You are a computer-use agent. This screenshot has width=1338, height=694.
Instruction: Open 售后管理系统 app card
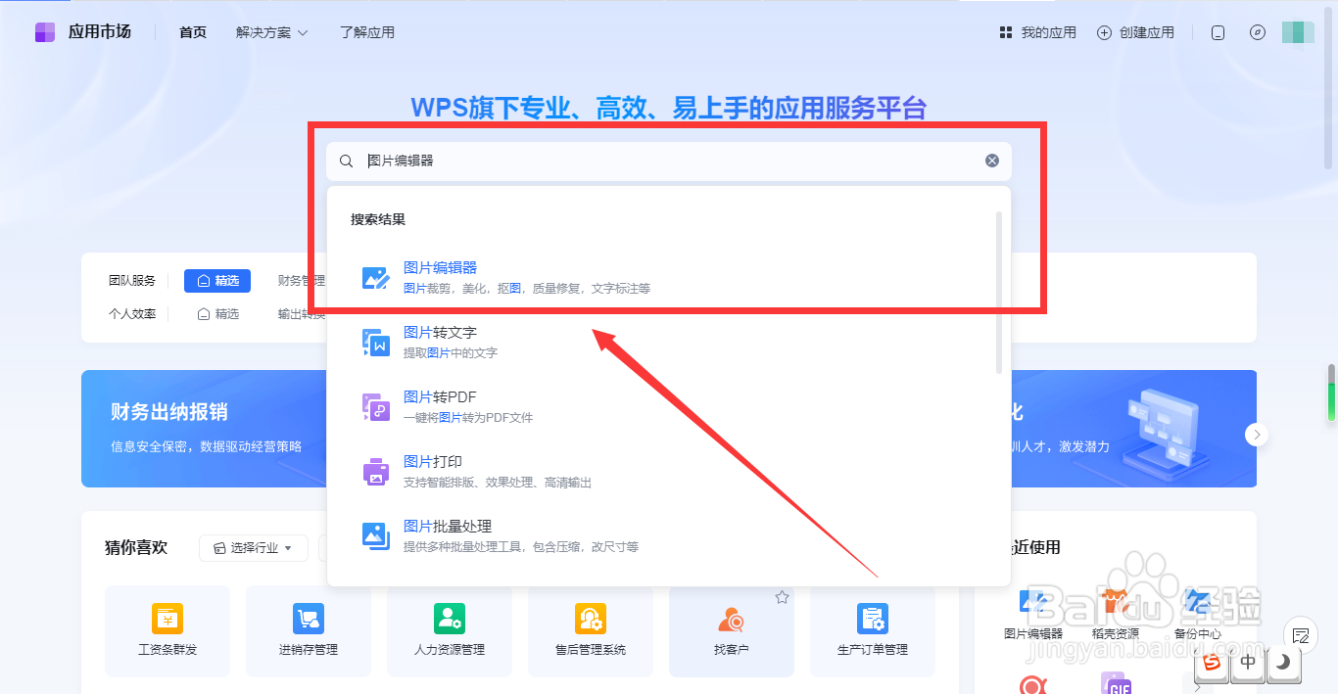[x=591, y=631]
